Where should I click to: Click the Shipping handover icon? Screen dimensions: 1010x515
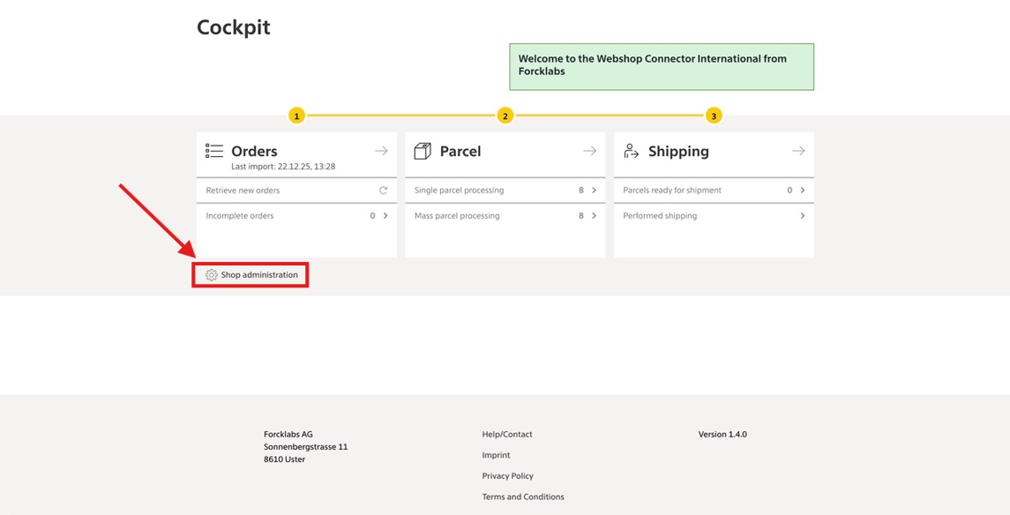click(x=631, y=151)
